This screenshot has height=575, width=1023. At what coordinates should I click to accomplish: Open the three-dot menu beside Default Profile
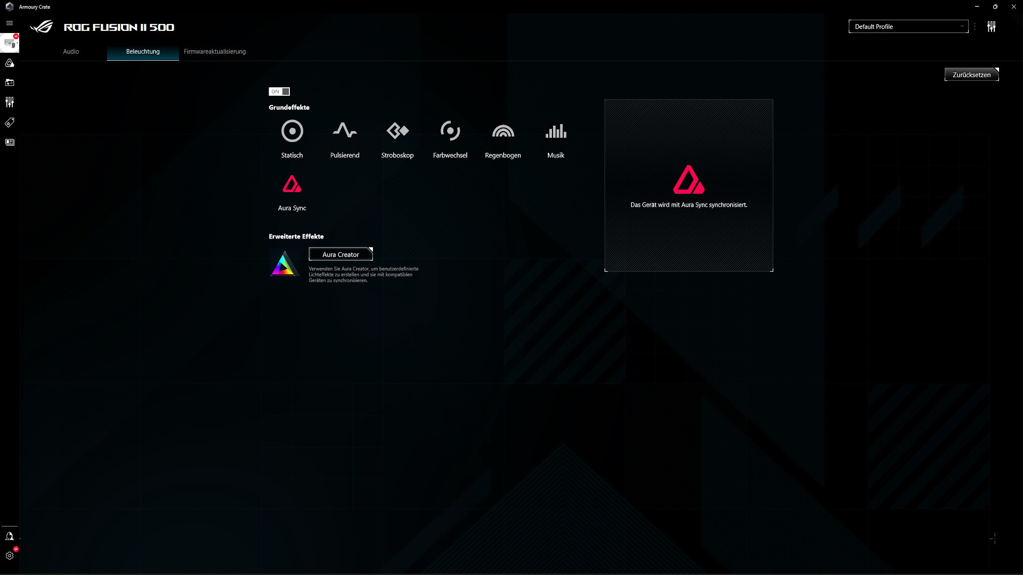(x=975, y=26)
